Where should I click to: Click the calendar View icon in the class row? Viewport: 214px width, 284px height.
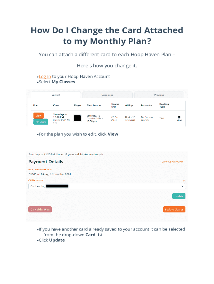[x=179, y=118]
